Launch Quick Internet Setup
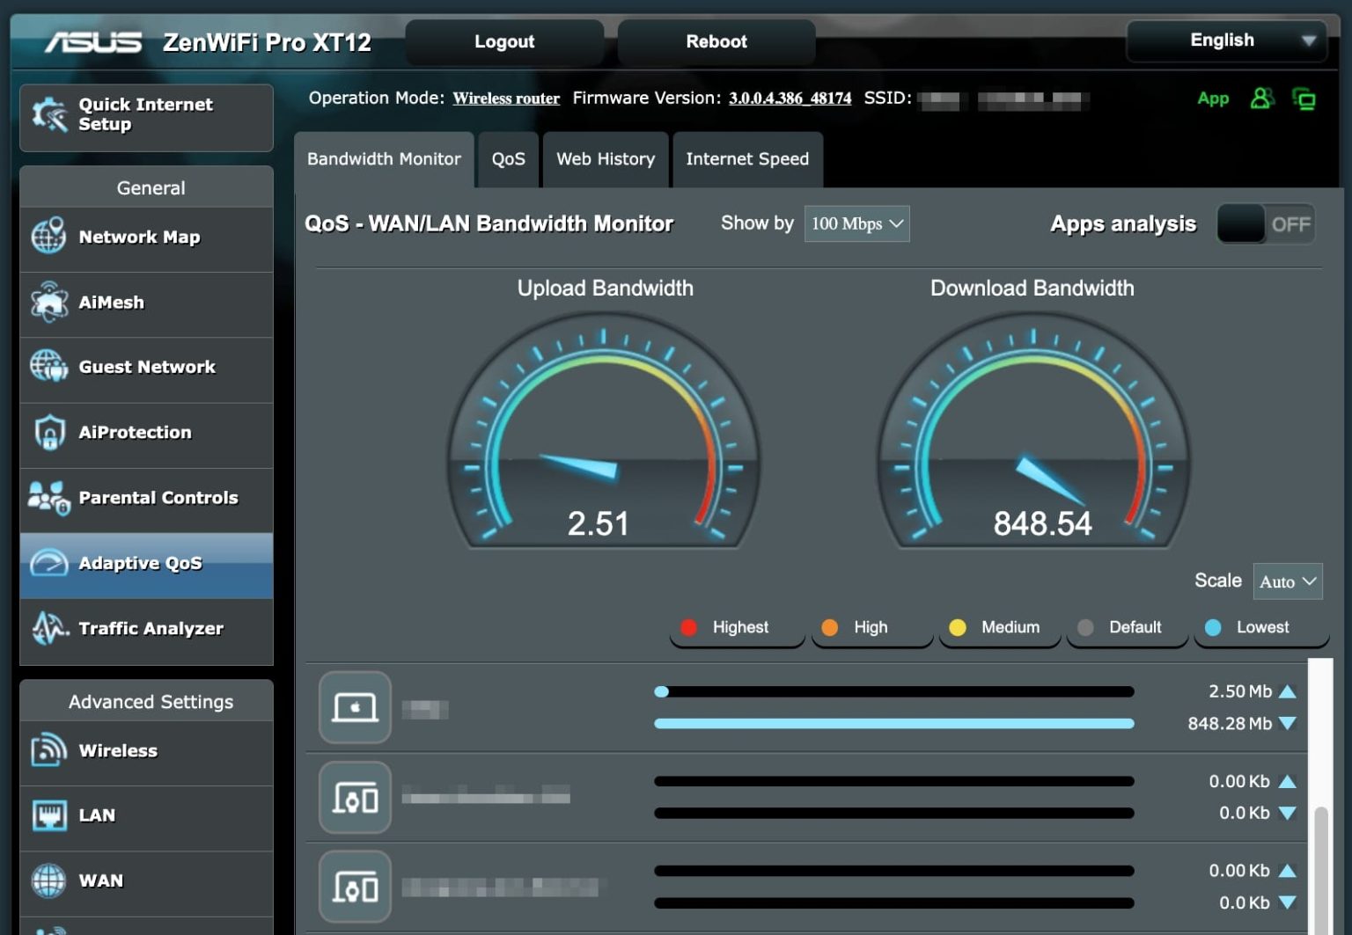 145,114
